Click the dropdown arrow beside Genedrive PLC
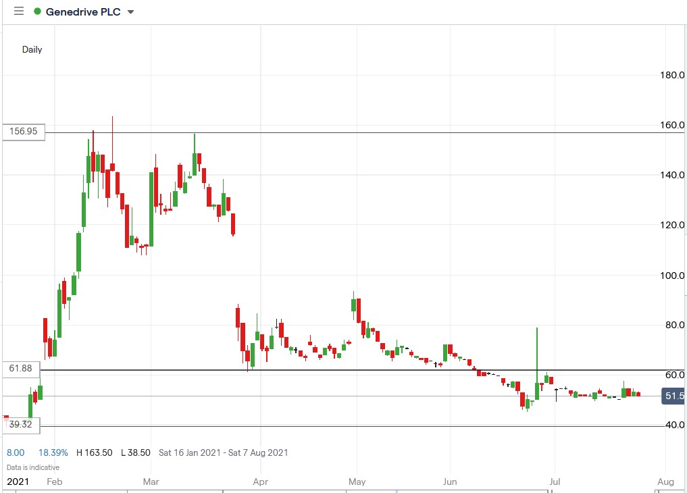This screenshot has height=493, width=687. [130, 11]
